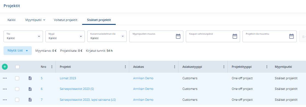
Task: Open document icon for project 7 row
Action: tap(30, 100)
